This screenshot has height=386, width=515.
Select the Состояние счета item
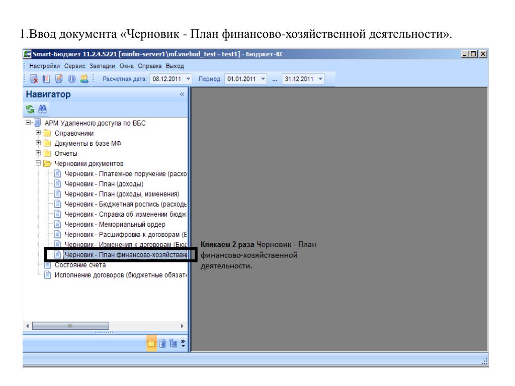80,265
